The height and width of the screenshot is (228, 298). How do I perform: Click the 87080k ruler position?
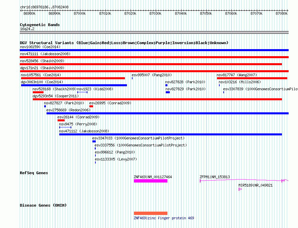click(282, 13)
